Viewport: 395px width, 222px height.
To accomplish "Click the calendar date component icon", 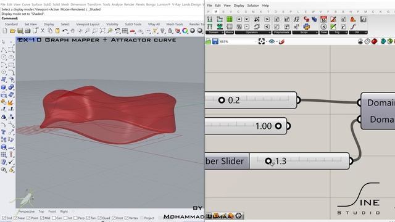I will [323, 19].
